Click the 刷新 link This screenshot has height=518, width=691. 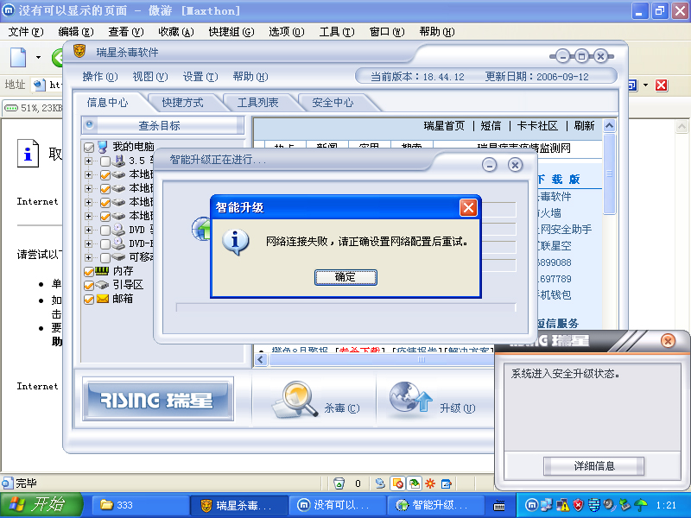tap(584, 126)
